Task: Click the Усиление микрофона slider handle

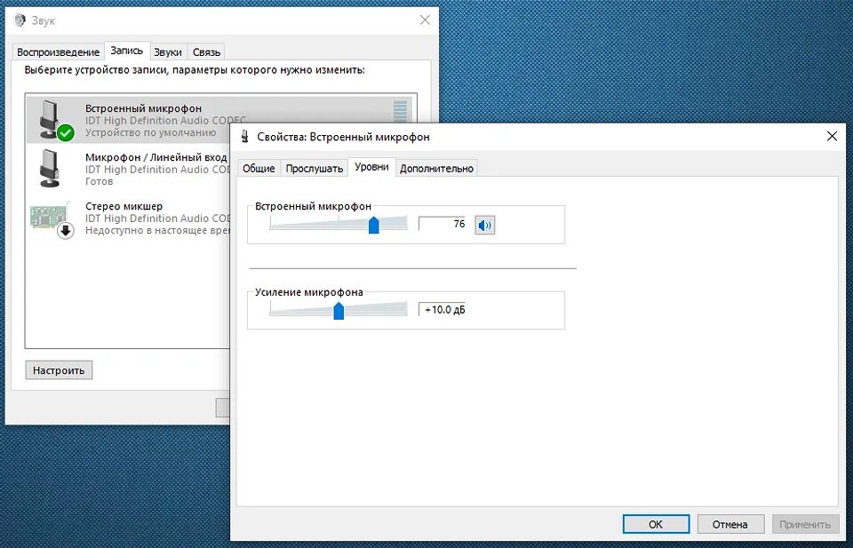Action: [x=339, y=311]
